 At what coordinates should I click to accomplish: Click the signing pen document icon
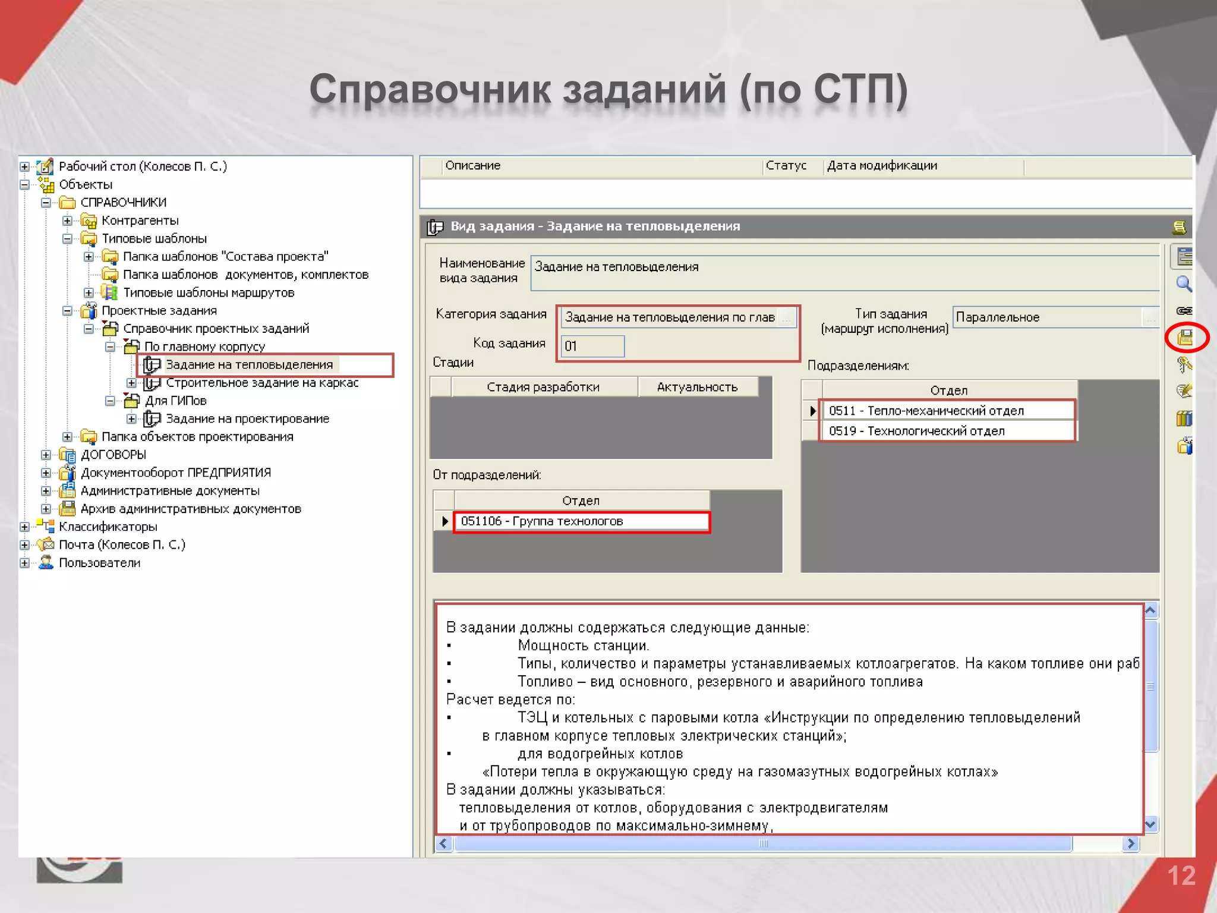(x=1184, y=391)
